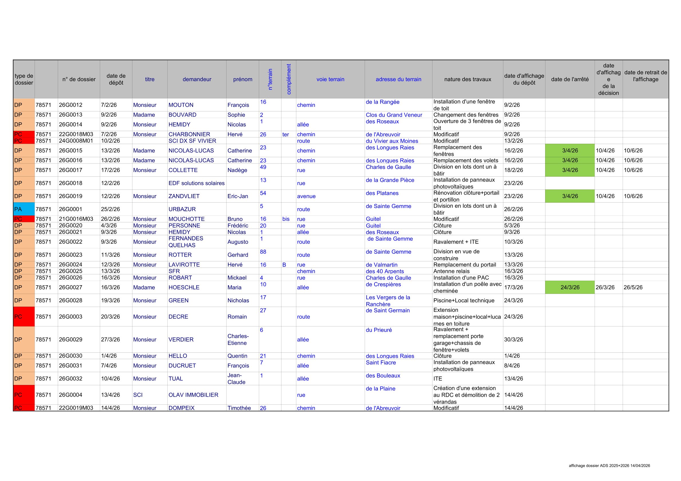Click the red PC cell for 26G0003
The image size is (681, 481).
[24, 316]
